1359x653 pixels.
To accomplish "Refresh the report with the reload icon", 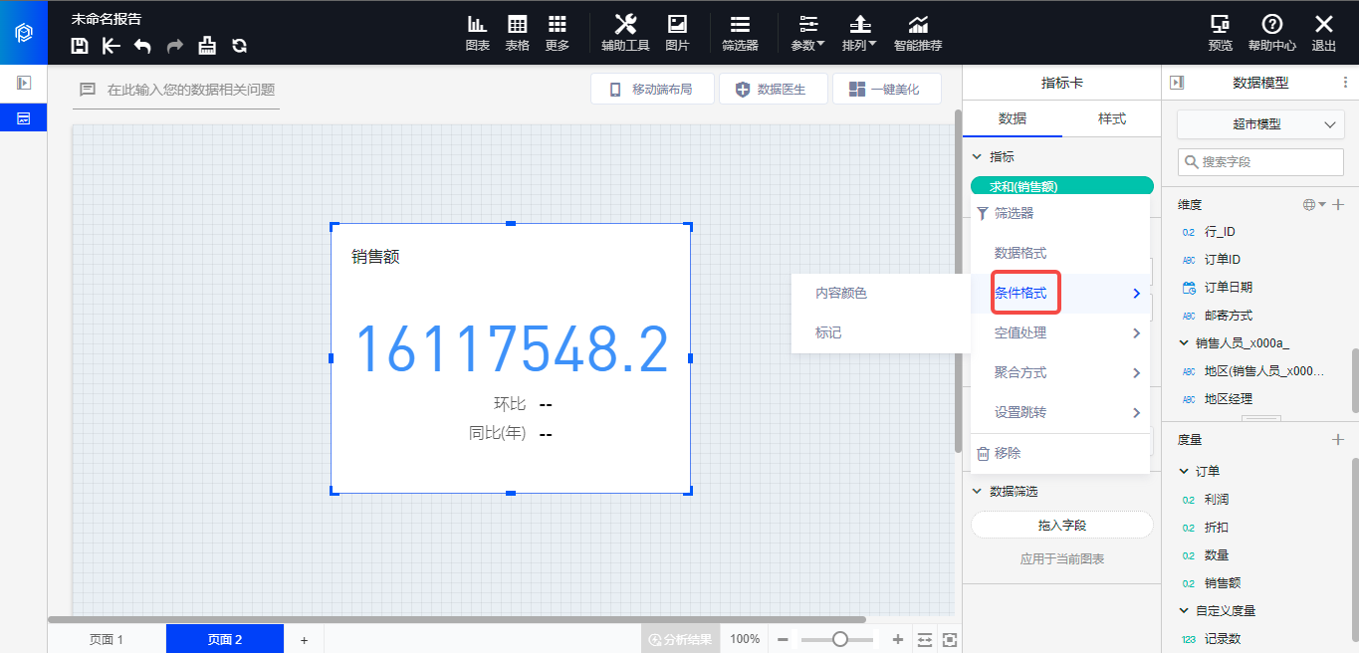I will pyautogui.click(x=239, y=45).
